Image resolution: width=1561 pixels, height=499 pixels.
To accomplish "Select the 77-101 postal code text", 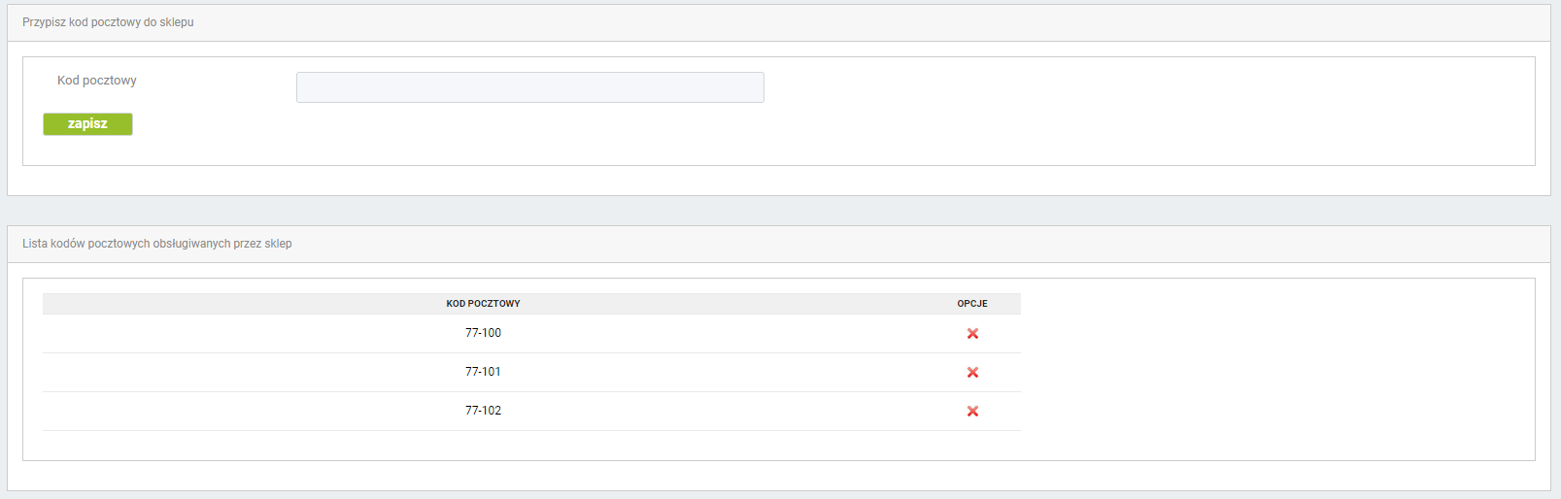I will pos(483,372).
